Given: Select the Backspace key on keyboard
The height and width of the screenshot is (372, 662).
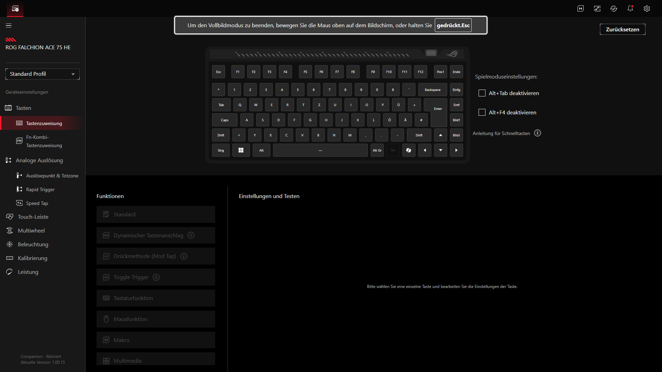Looking at the screenshot, I should (x=432, y=90).
